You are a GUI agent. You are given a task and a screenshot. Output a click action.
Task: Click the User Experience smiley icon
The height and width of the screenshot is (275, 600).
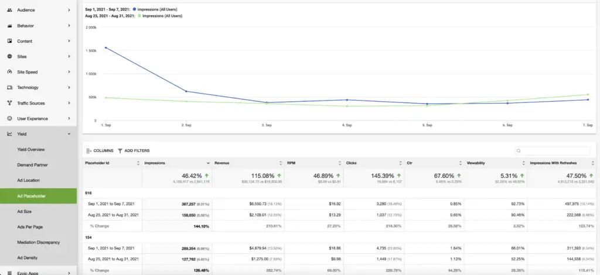9,118
